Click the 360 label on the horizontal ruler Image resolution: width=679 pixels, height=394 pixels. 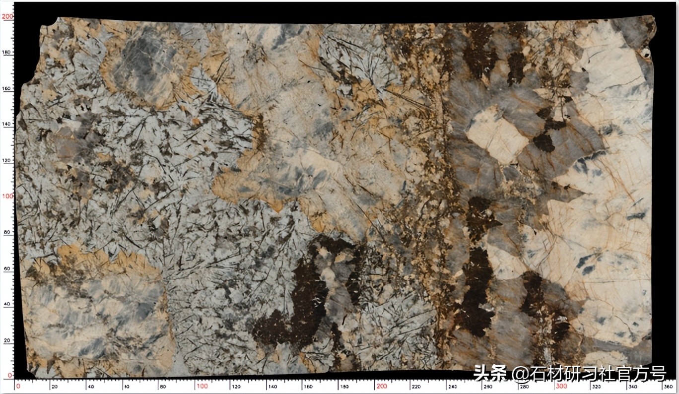tap(669, 386)
